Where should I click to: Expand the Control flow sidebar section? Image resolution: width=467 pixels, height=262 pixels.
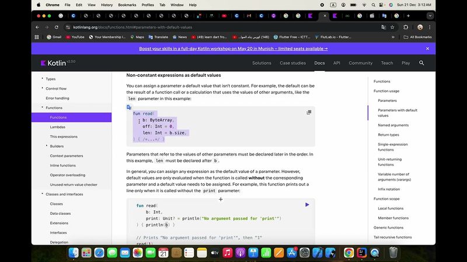click(x=42, y=88)
